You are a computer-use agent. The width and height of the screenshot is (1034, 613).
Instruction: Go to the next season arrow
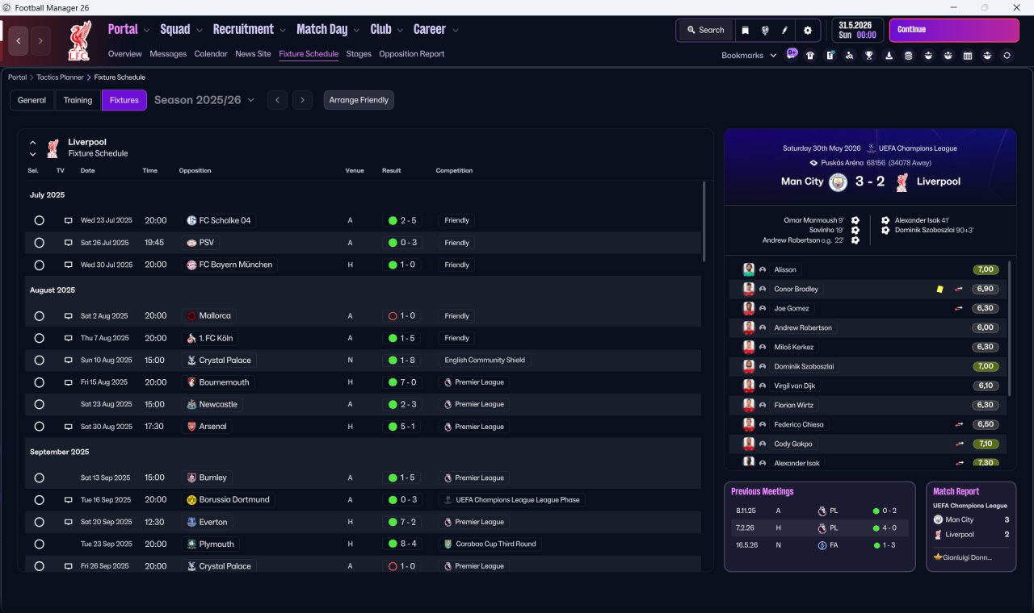303,100
